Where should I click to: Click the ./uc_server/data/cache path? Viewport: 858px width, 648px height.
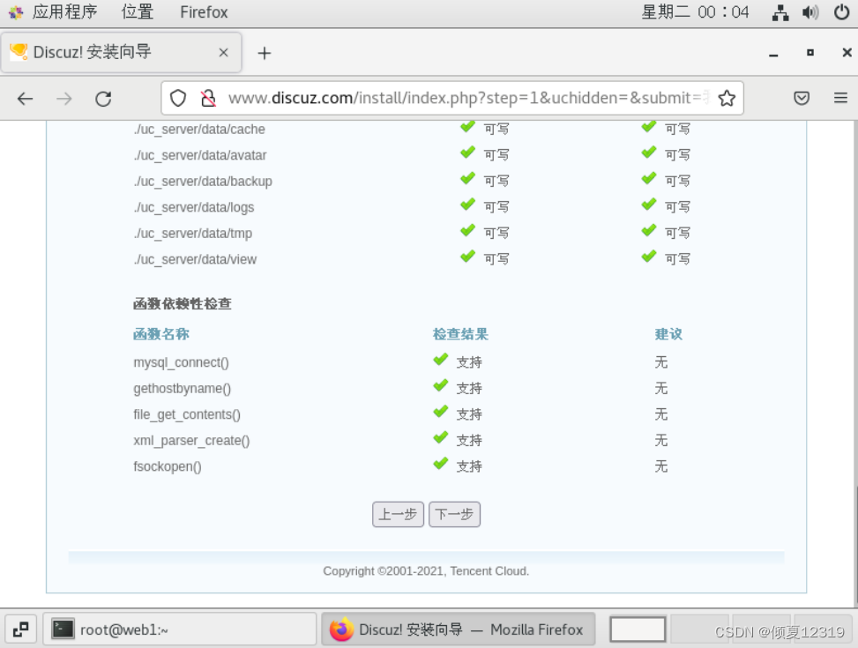199,130
